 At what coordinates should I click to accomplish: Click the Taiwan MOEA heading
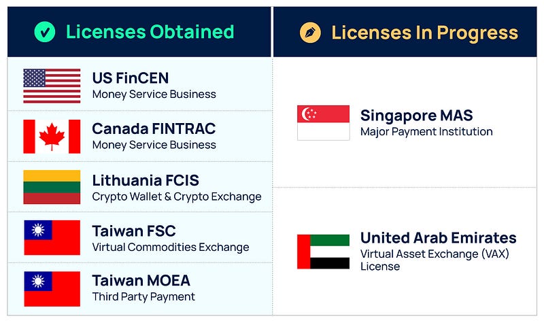pyautogui.click(x=141, y=281)
